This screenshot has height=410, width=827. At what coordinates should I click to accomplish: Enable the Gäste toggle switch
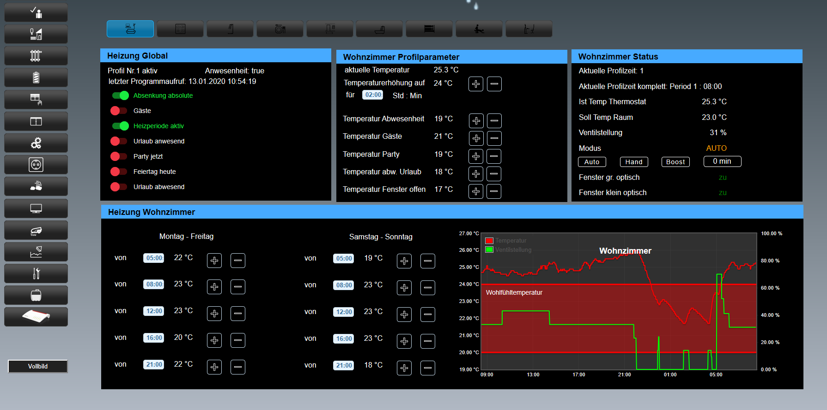[x=119, y=111]
